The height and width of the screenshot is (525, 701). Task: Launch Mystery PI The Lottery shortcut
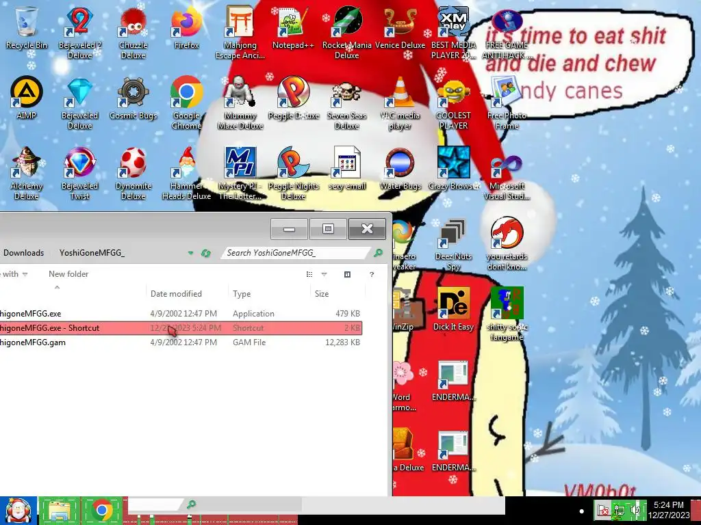pyautogui.click(x=240, y=173)
